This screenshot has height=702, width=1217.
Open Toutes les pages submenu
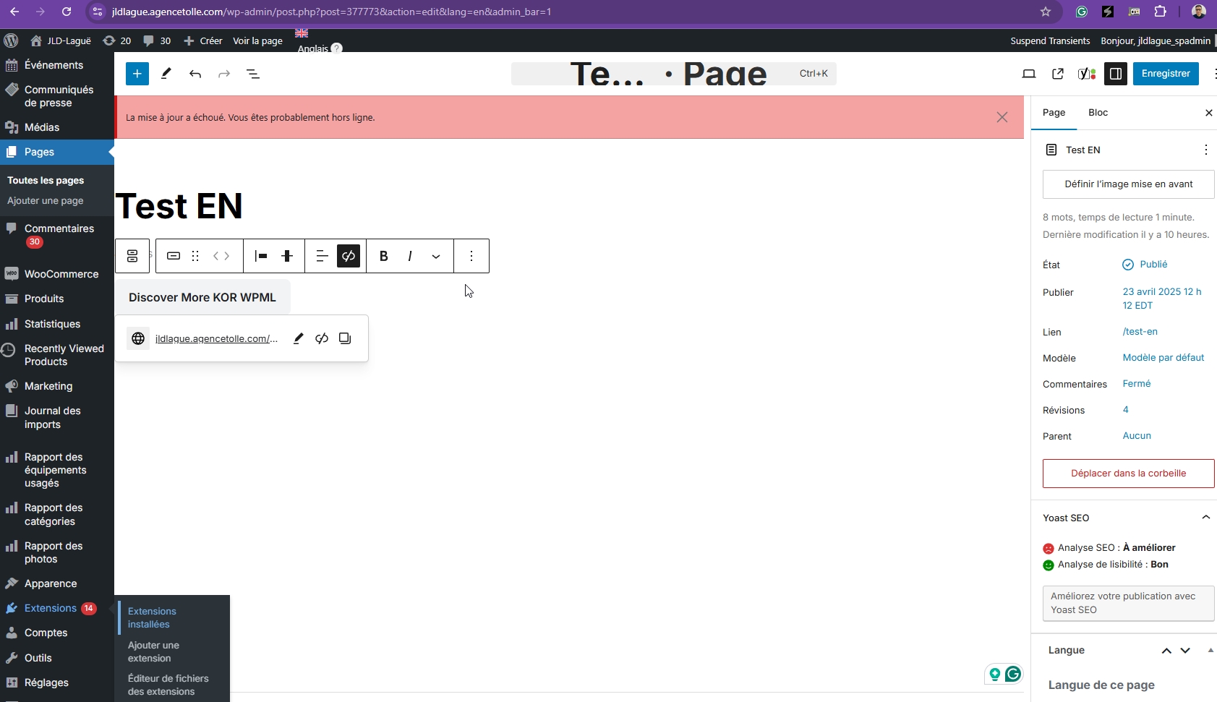[46, 181]
